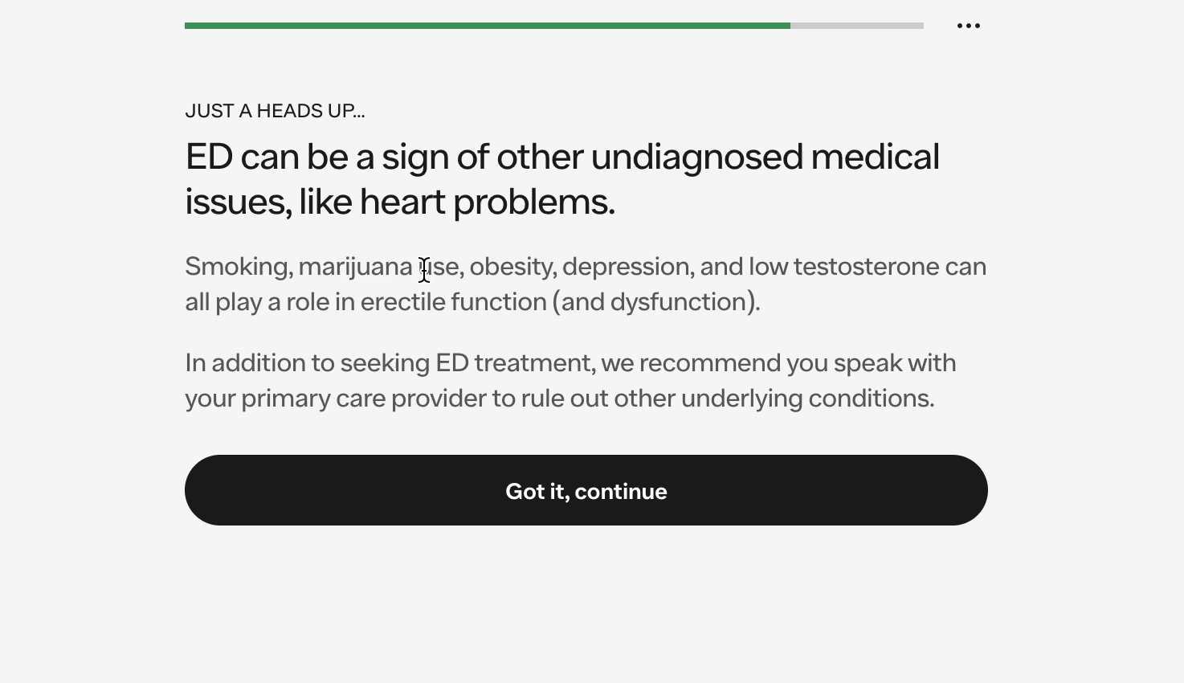1184x683 pixels.
Task: Click the word 'Smoking' in the paragraph
Action: 238,267
